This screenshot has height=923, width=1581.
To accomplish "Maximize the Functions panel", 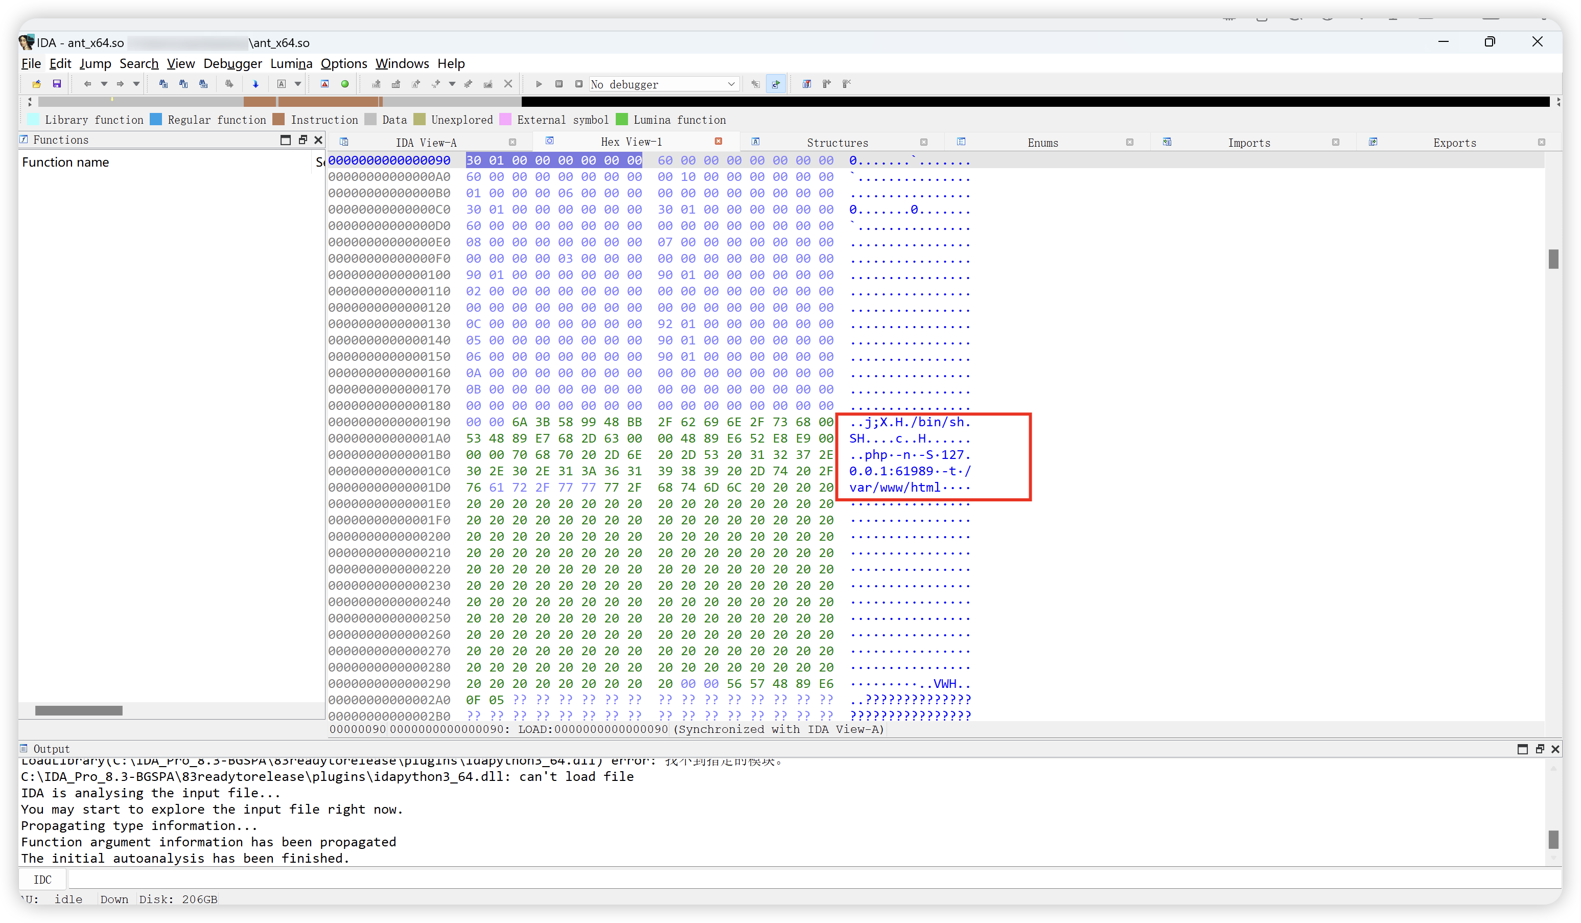I will (x=286, y=140).
